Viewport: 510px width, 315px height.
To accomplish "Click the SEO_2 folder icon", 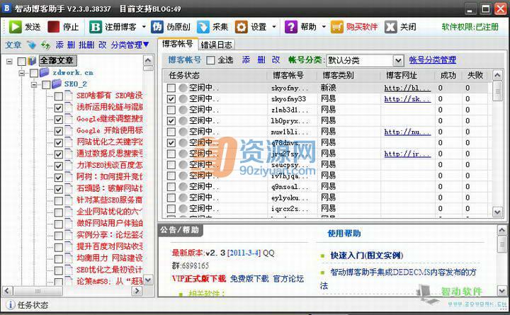I will 56,84.
